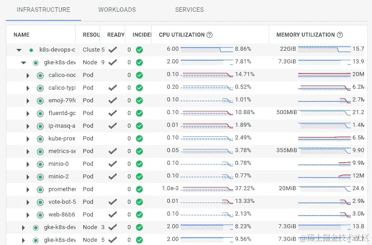372x245 pixels.
Task: Expand the metrics-se pod row
Action: (x=28, y=152)
